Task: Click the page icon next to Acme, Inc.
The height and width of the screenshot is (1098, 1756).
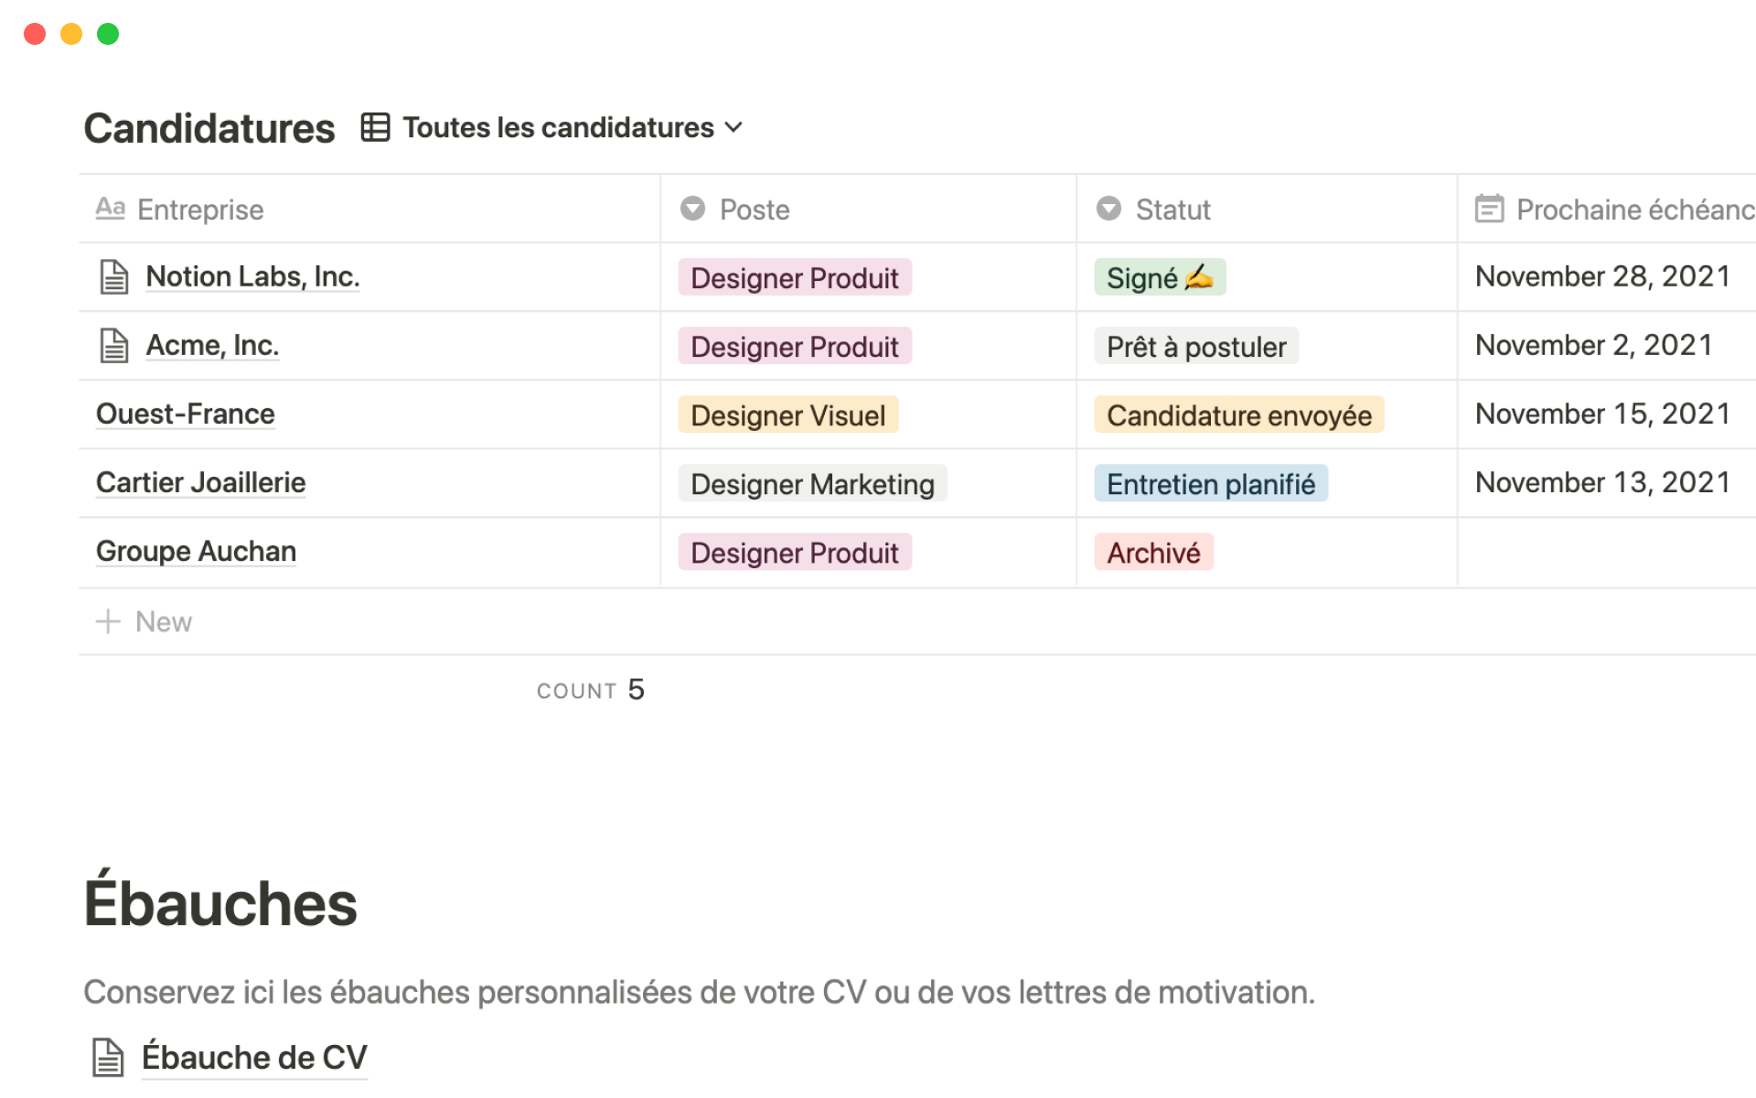Action: 113,345
